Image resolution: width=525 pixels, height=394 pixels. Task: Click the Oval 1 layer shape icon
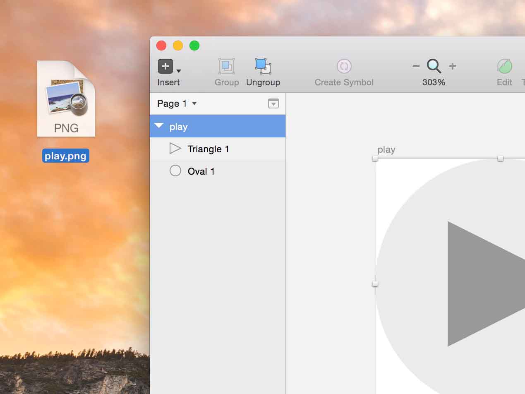[175, 171]
